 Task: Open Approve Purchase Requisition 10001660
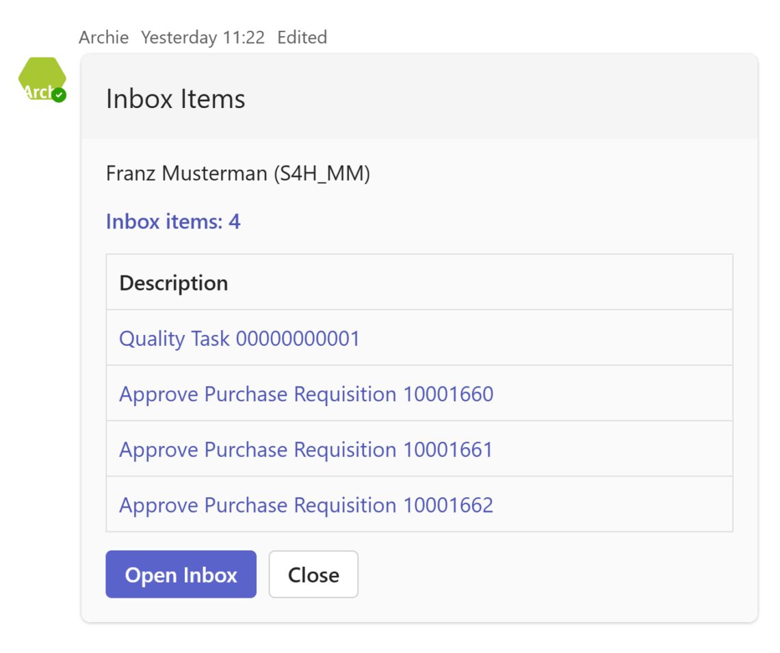(x=305, y=394)
